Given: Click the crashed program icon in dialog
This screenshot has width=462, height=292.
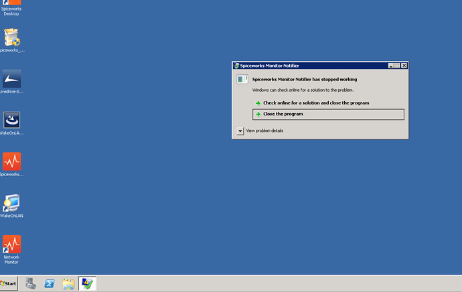Looking at the screenshot, I should coord(242,79).
